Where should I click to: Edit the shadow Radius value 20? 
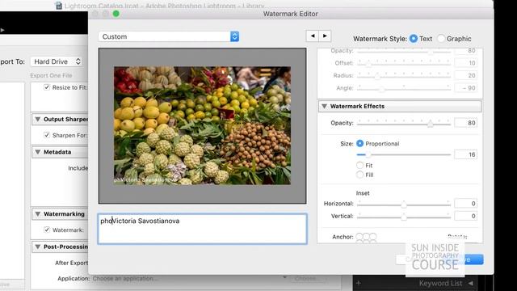click(465, 75)
